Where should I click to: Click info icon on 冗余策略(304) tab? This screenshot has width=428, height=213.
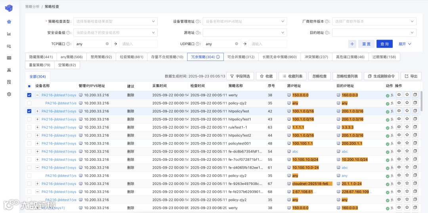(x=218, y=57)
